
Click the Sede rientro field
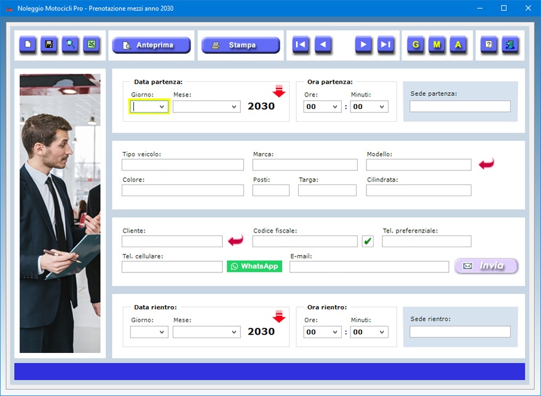460,332
